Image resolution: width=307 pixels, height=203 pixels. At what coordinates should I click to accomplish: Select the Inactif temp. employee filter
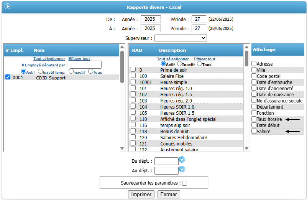click(x=41, y=71)
